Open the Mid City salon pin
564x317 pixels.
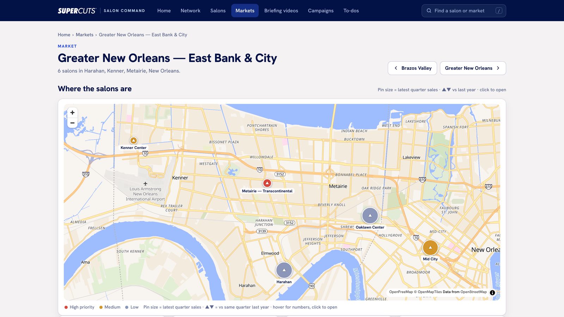click(x=430, y=248)
